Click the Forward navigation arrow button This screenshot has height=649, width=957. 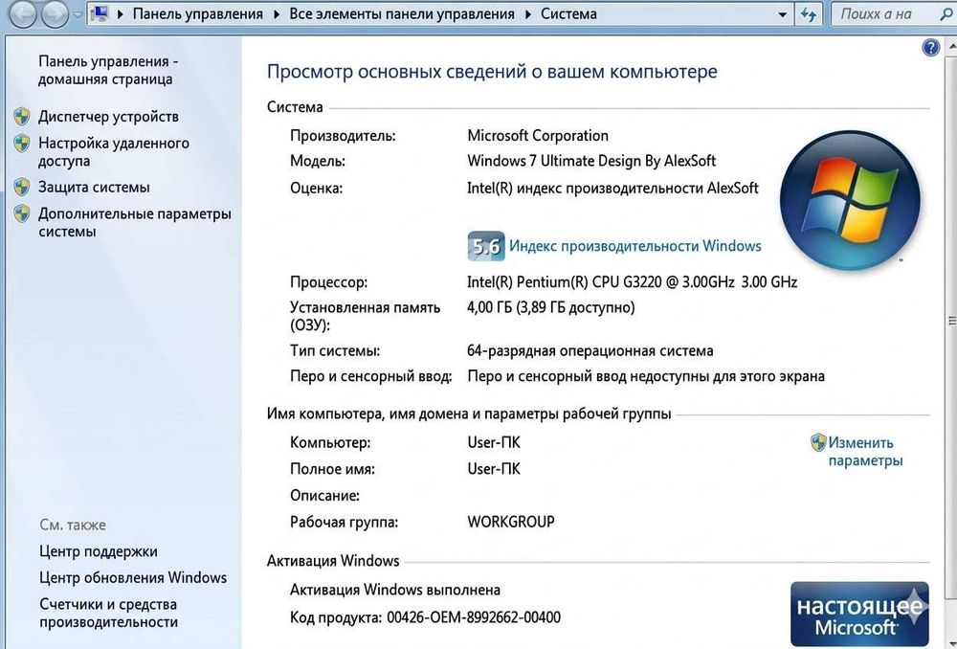click(55, 14)
